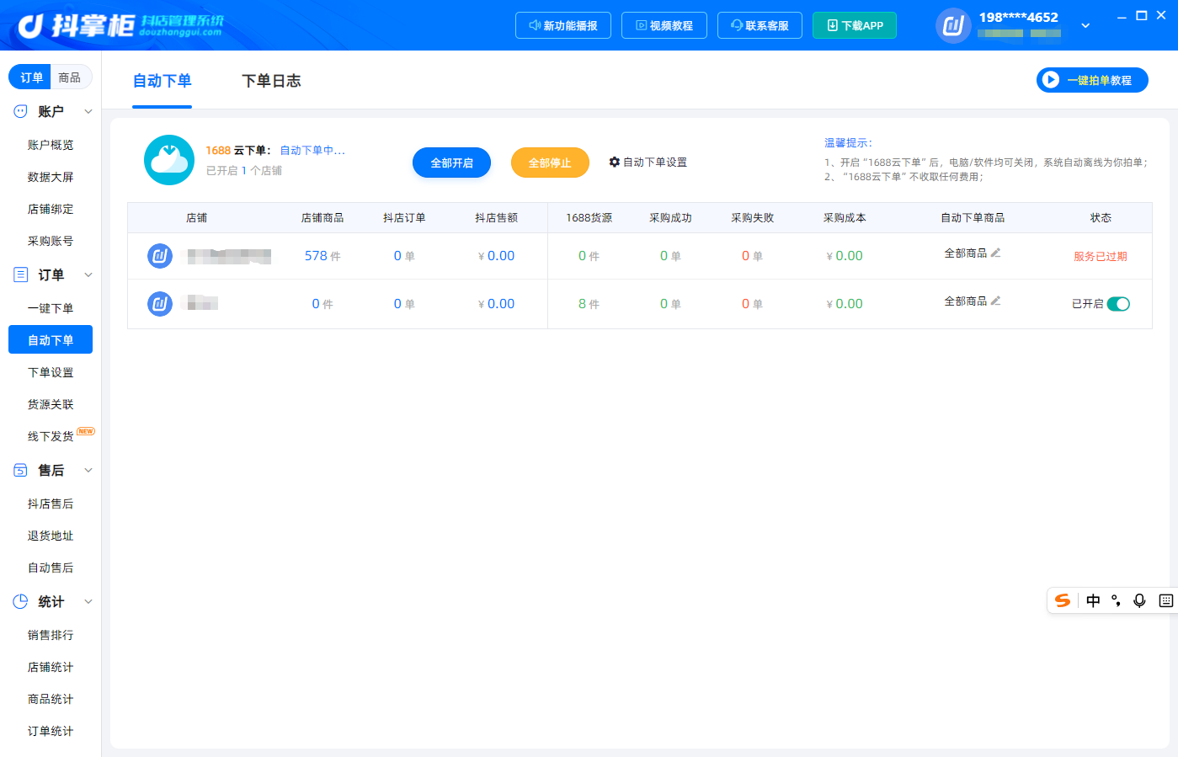Collapse the 售后 sidebar section
Screen dimensions: 1178x757
tap(88, 470)
